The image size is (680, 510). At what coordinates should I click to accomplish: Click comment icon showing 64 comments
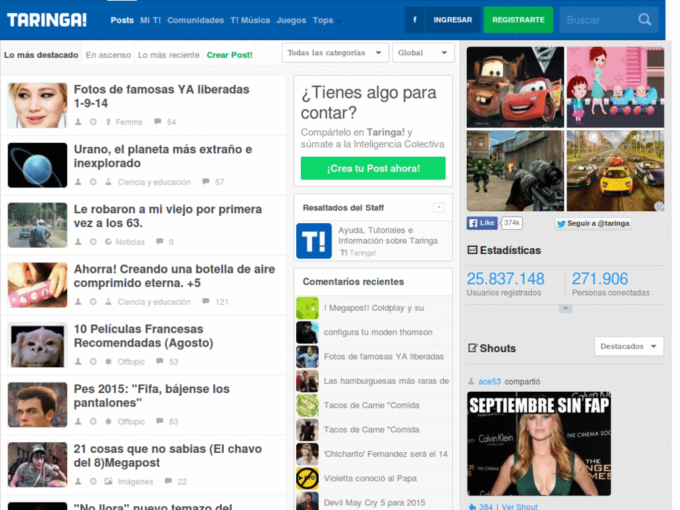158,122
